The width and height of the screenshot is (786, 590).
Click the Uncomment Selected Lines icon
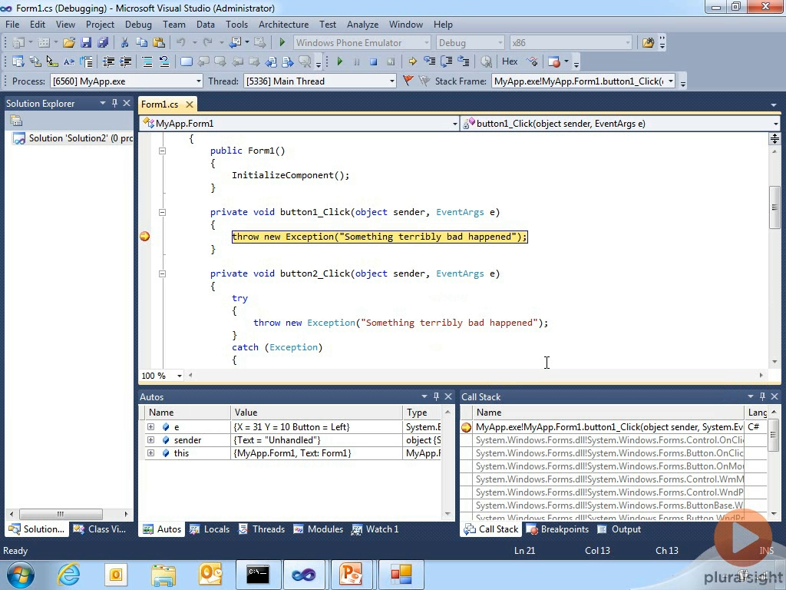click(x=164, y=61)
